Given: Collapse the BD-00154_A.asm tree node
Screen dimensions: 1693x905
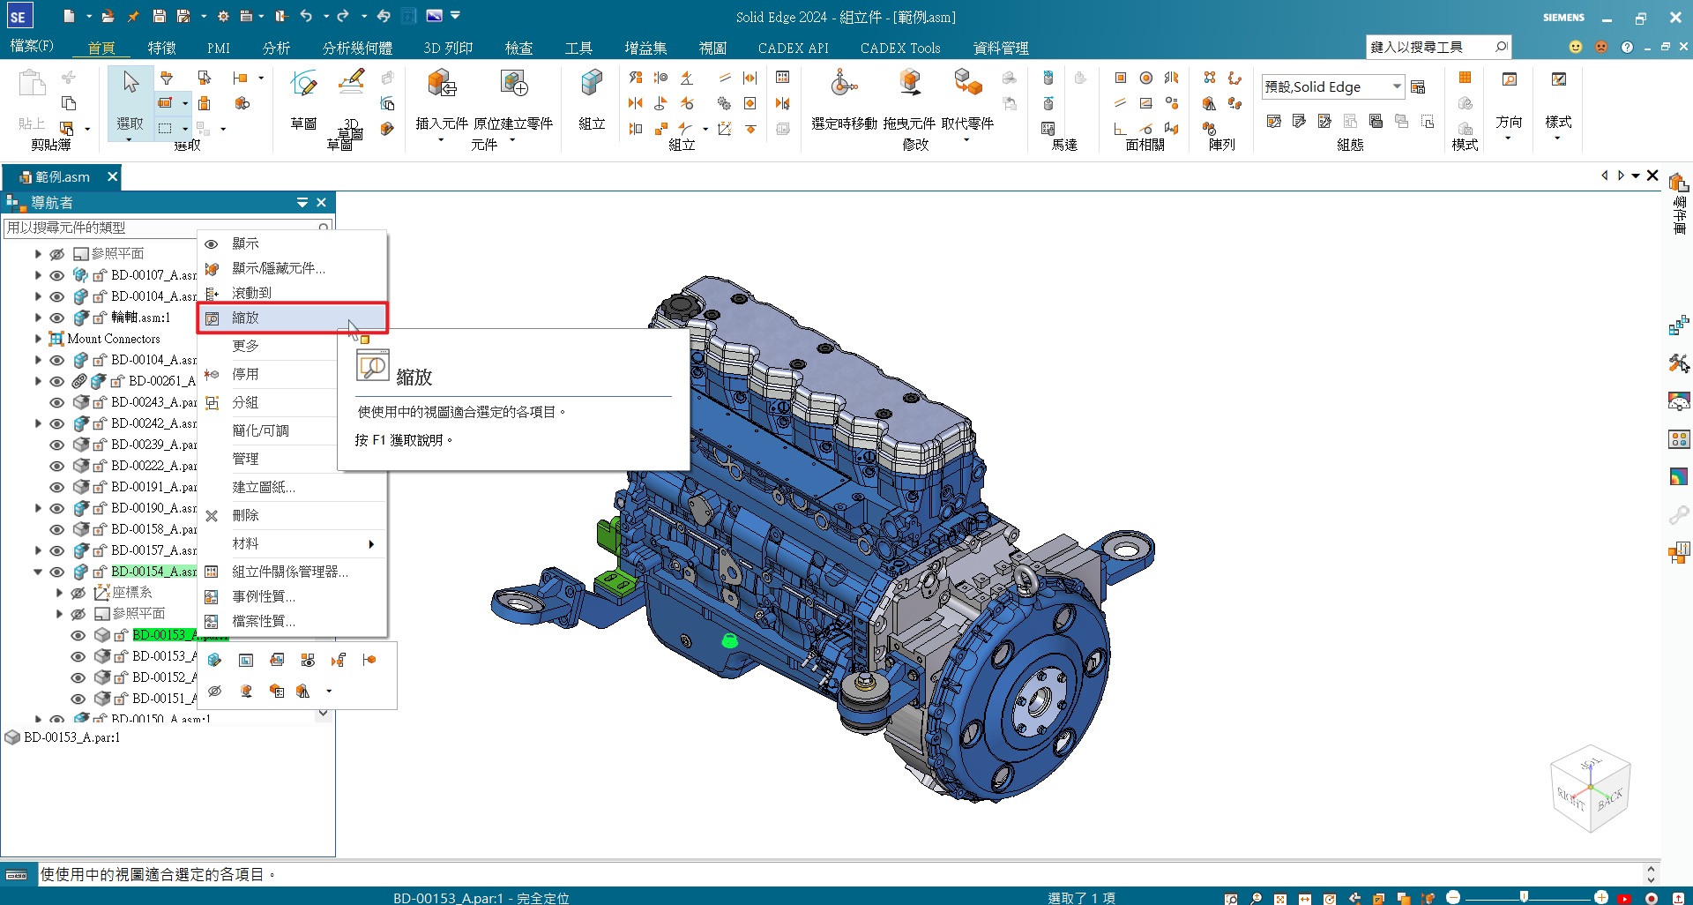Looking at the screenshot, I should pyautogui.click(x=38, y=572).
